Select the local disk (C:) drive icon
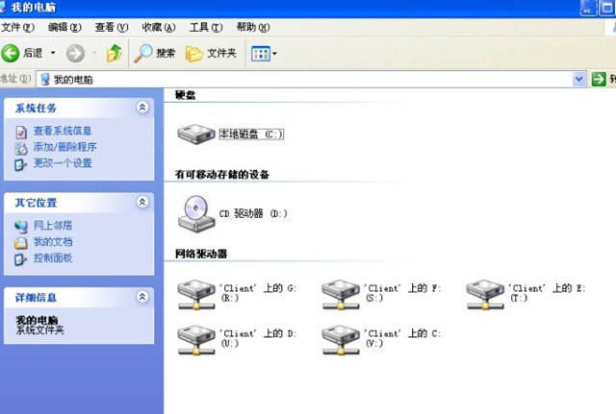The height and width of the screenshot is (414, 616). [196, 134]
